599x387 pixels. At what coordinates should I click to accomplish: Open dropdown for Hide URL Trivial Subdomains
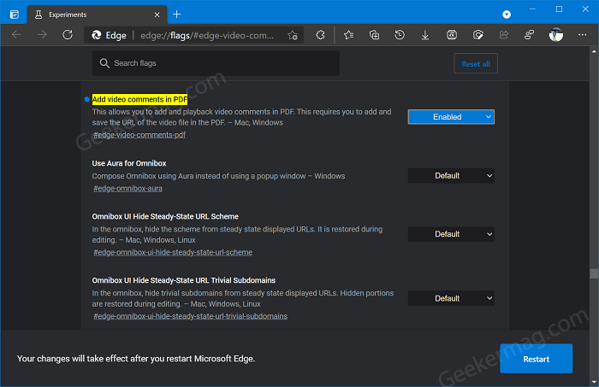451,298
